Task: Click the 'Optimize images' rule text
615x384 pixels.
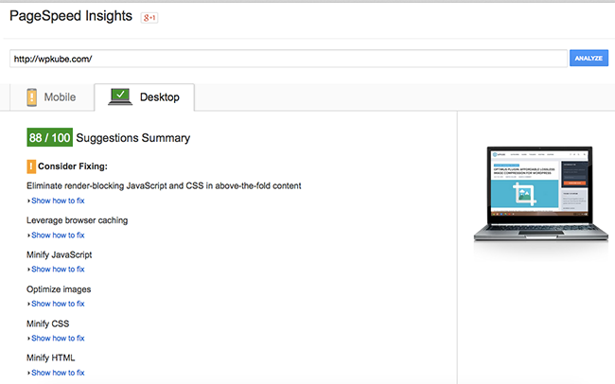Action: tap(59, 289)
